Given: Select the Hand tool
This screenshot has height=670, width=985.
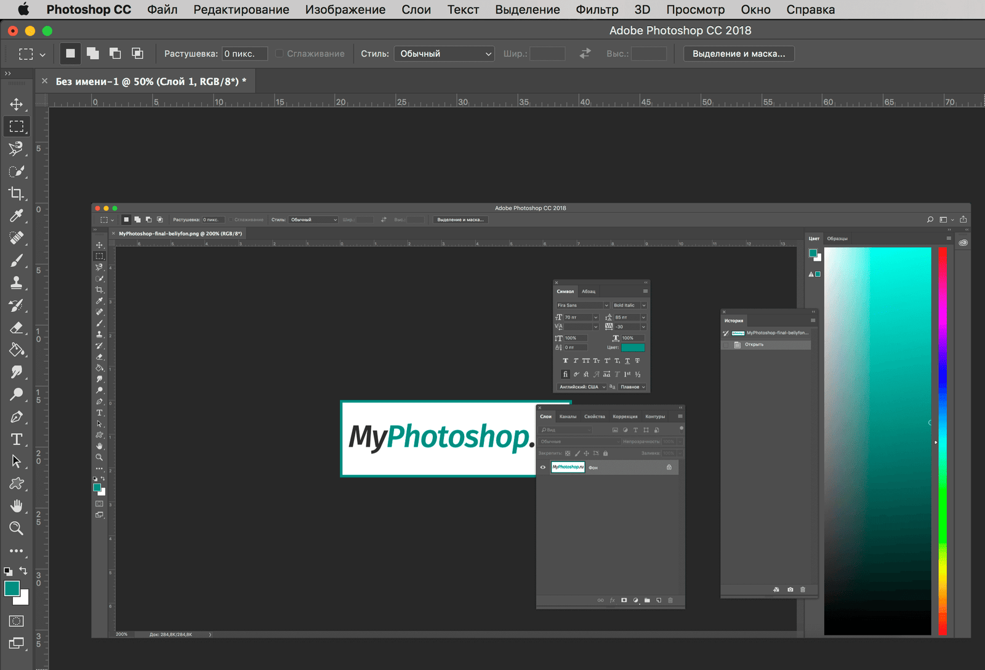Looking at the screenshot, I should click(17, 506).
